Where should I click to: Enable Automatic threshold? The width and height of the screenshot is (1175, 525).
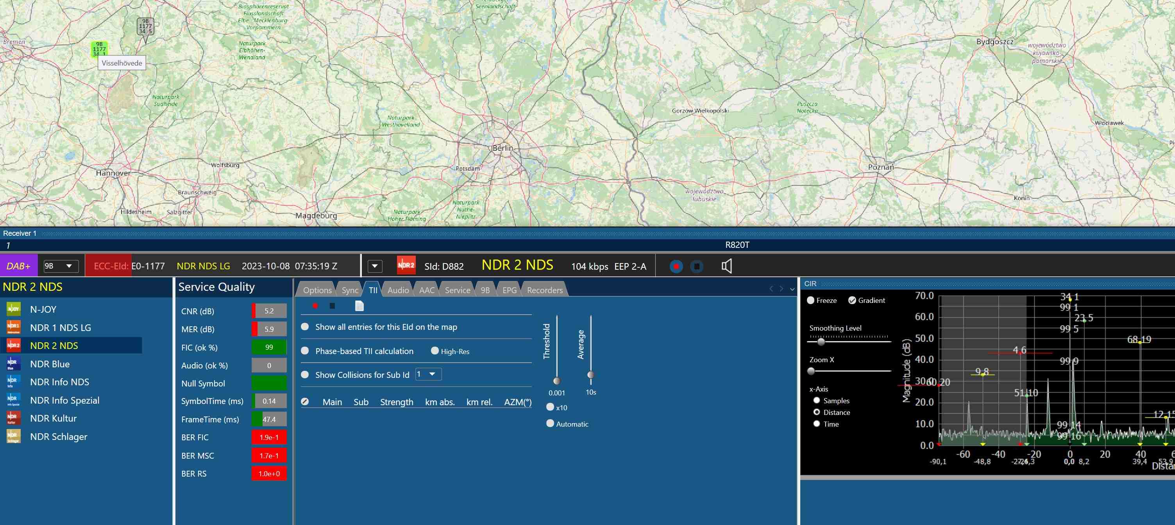pos(550,424)
